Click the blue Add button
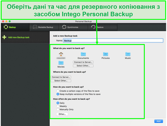The height and width of the screenshot is (126, 167). (159, 121)
